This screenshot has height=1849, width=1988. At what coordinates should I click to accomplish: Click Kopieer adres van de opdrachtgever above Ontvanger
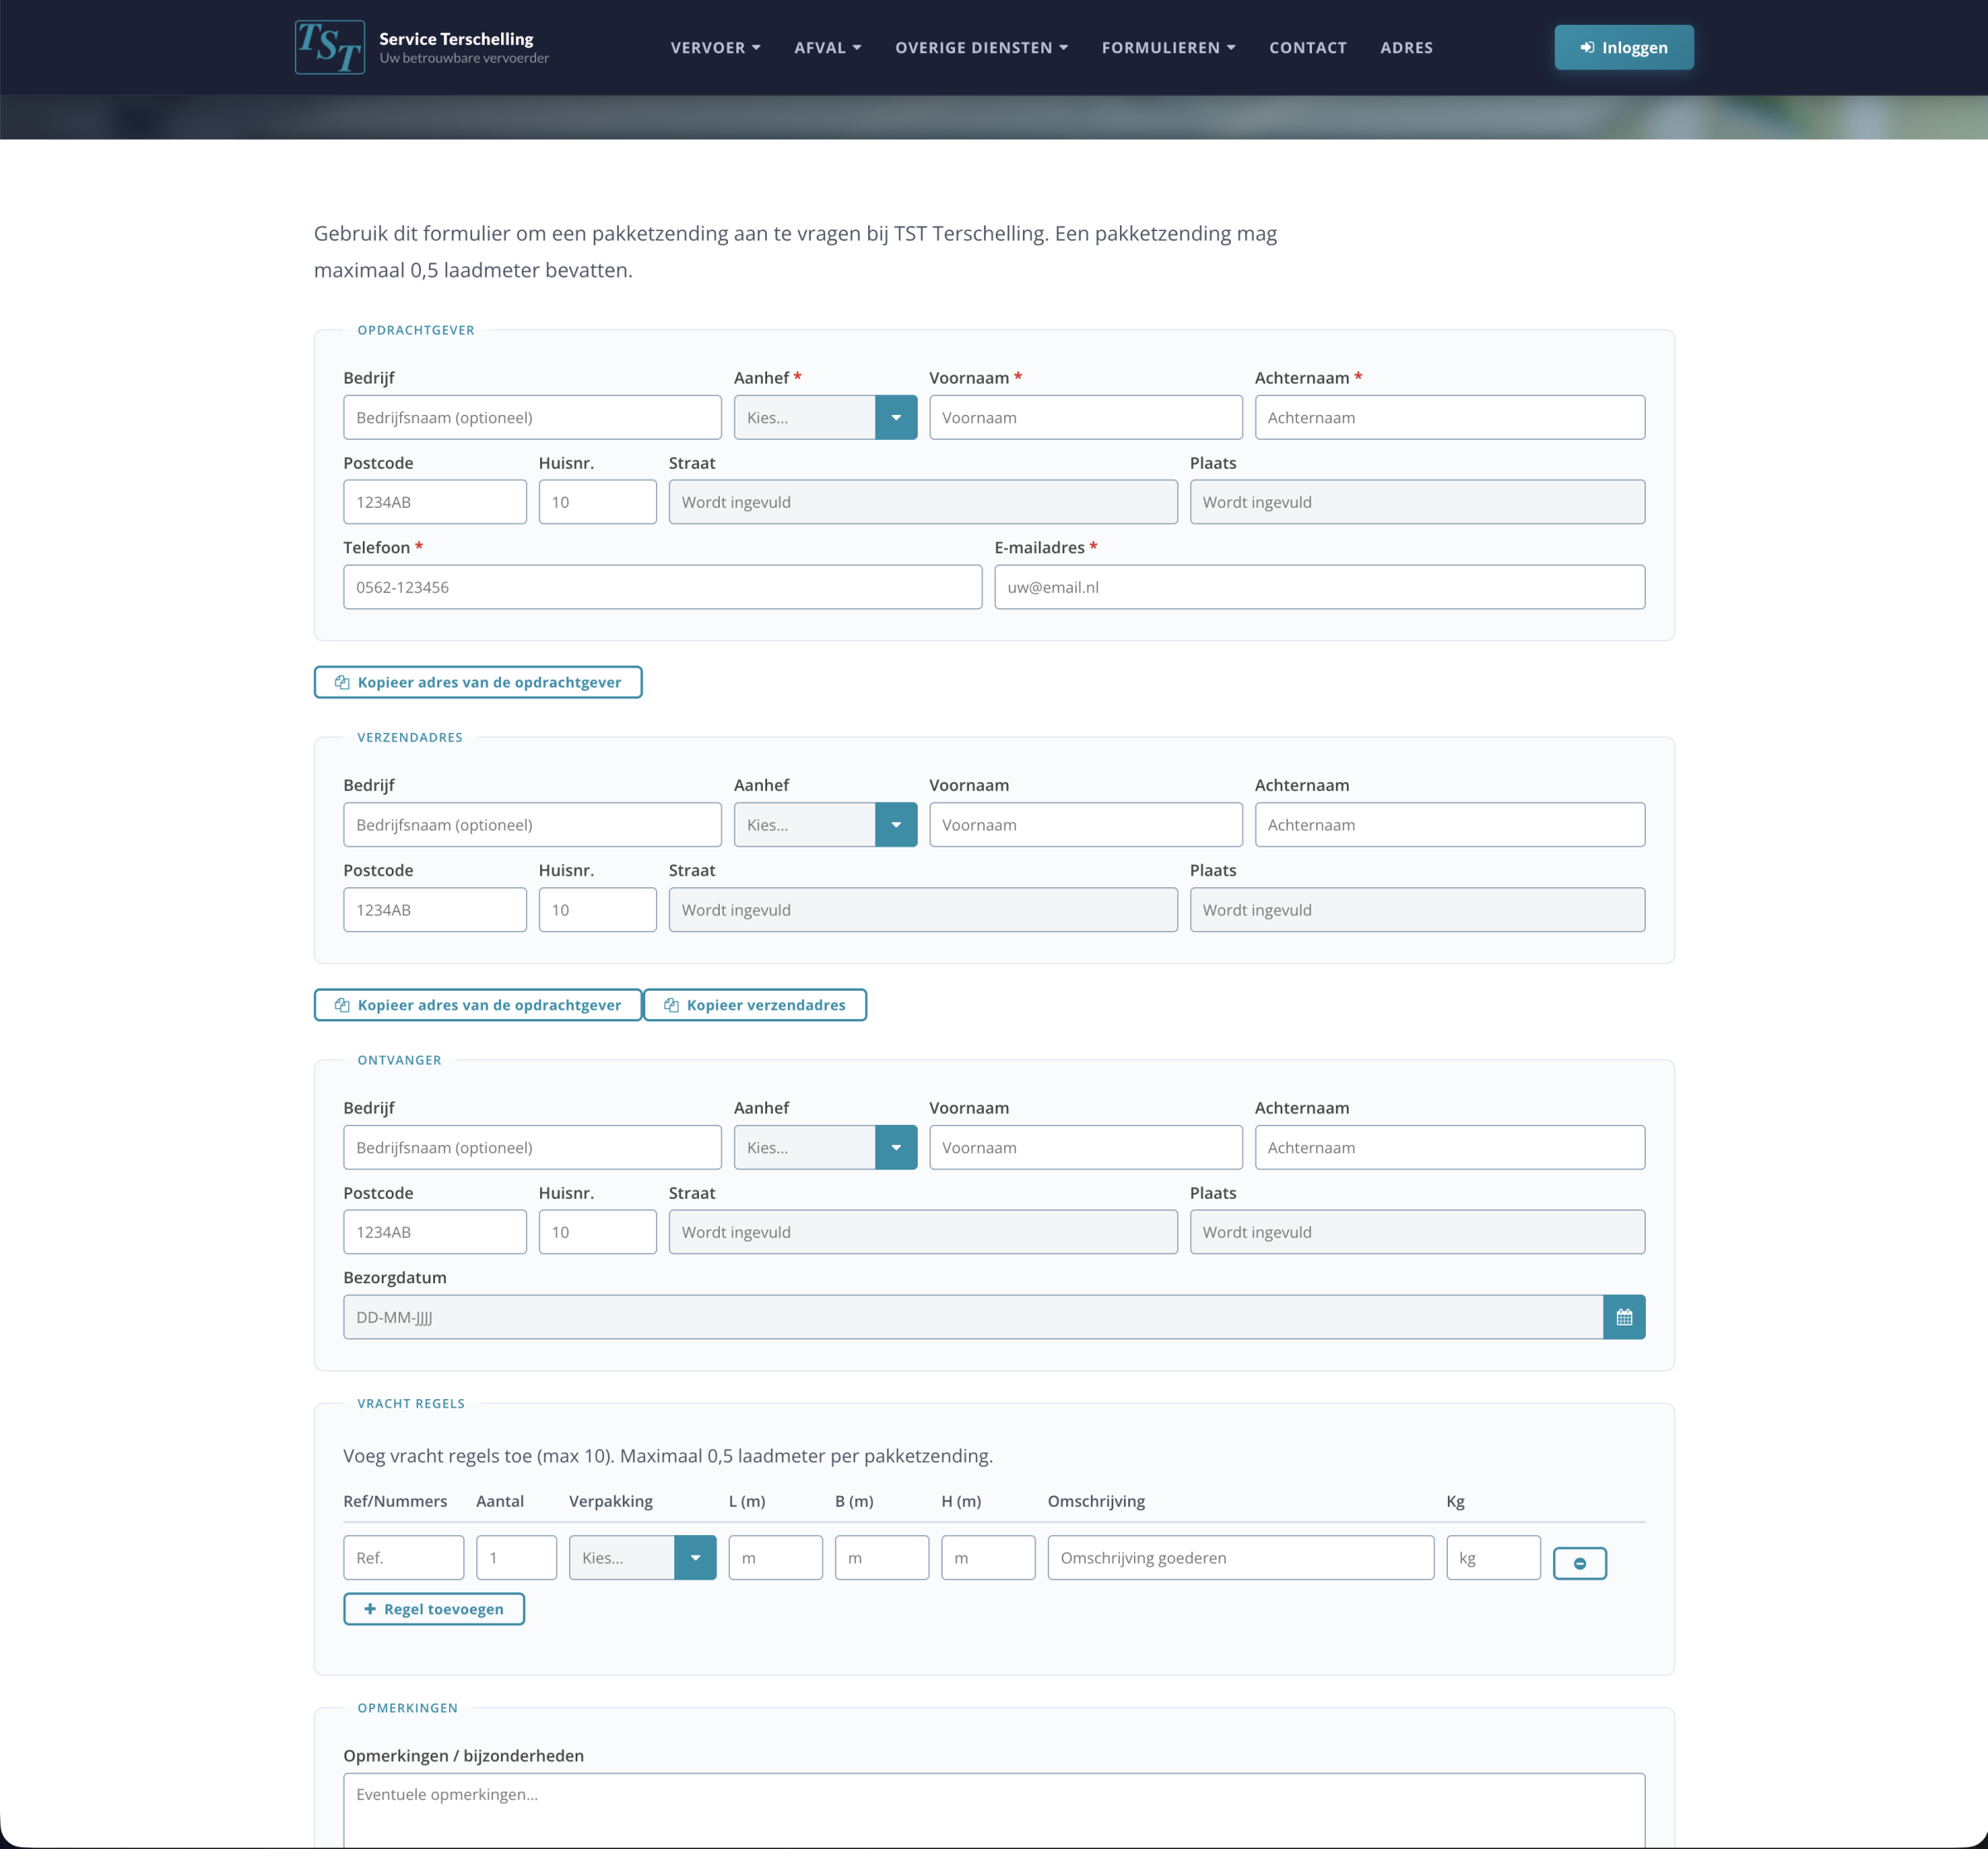point(477,1005)
